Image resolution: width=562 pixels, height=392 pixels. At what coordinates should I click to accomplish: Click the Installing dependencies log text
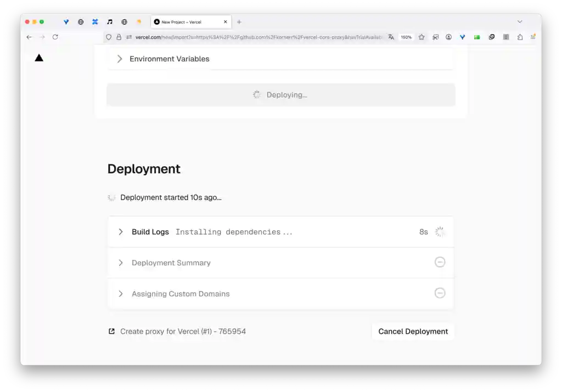pos(234,232)
